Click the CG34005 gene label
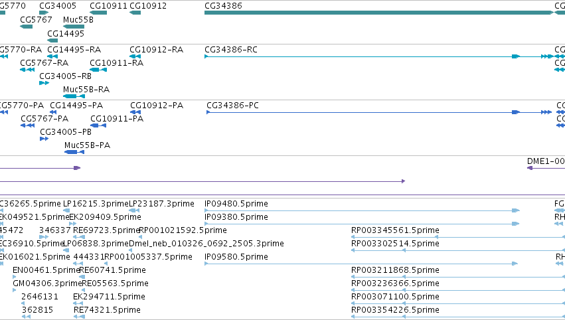565x320 pixels. pos(58,6)
